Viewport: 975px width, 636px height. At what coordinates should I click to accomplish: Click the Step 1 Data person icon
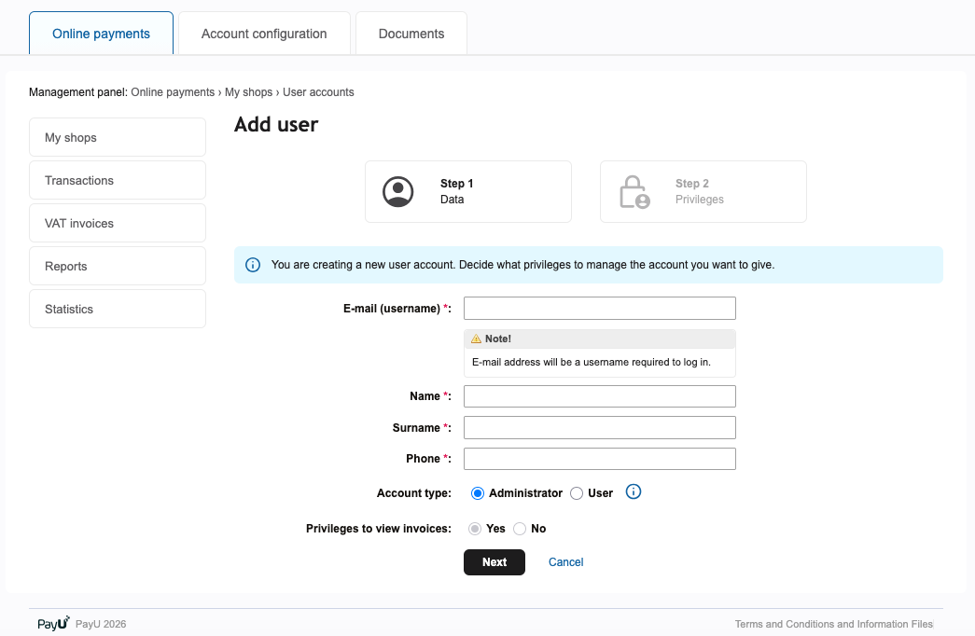(x=398, y=191)
